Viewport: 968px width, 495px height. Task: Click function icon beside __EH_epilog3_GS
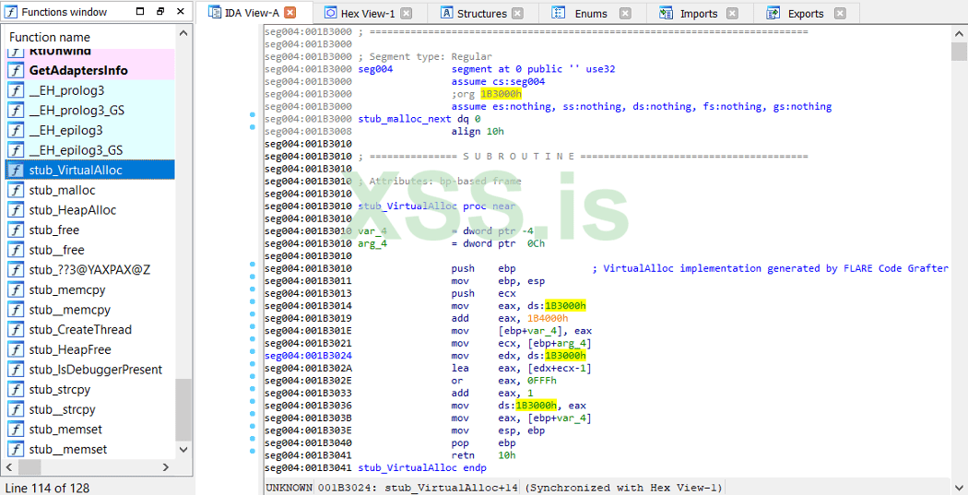coord(16,150)
